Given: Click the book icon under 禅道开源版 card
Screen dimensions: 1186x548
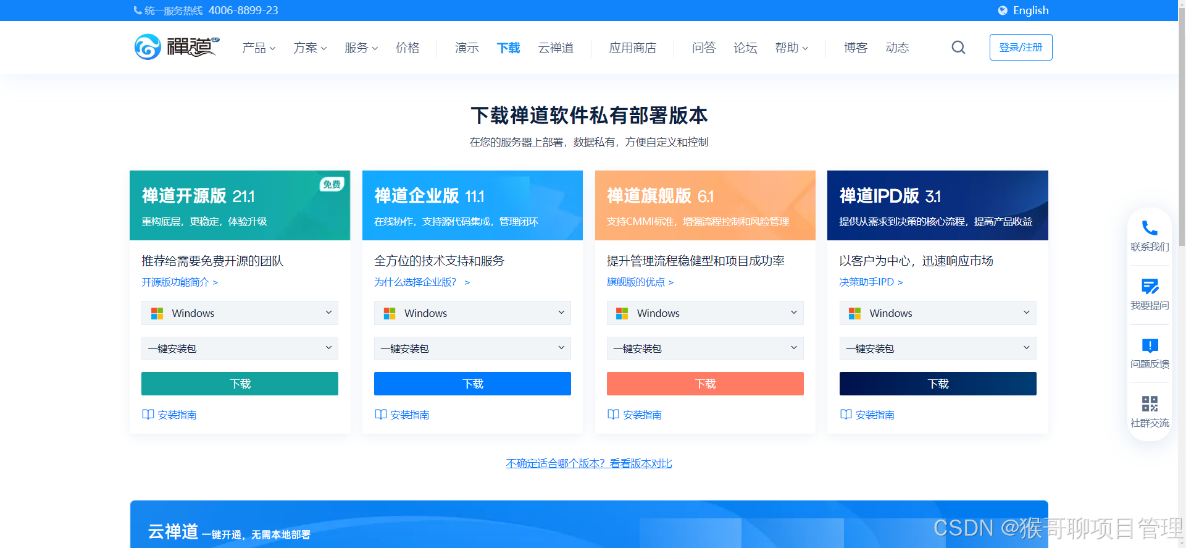Looking at the screenshot, I should pyautogui.click(x=148, y=415).
